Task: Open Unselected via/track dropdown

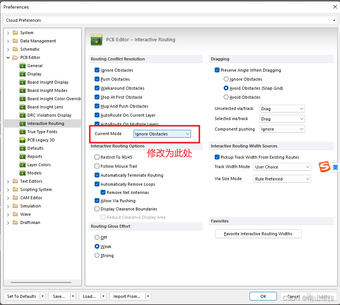Action: click(282, 108)
